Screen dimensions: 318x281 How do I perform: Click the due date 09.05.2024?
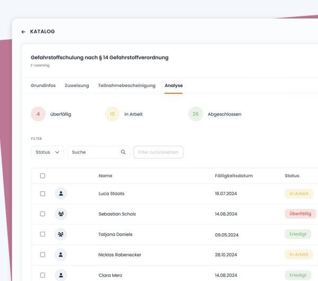coord(227,235)
